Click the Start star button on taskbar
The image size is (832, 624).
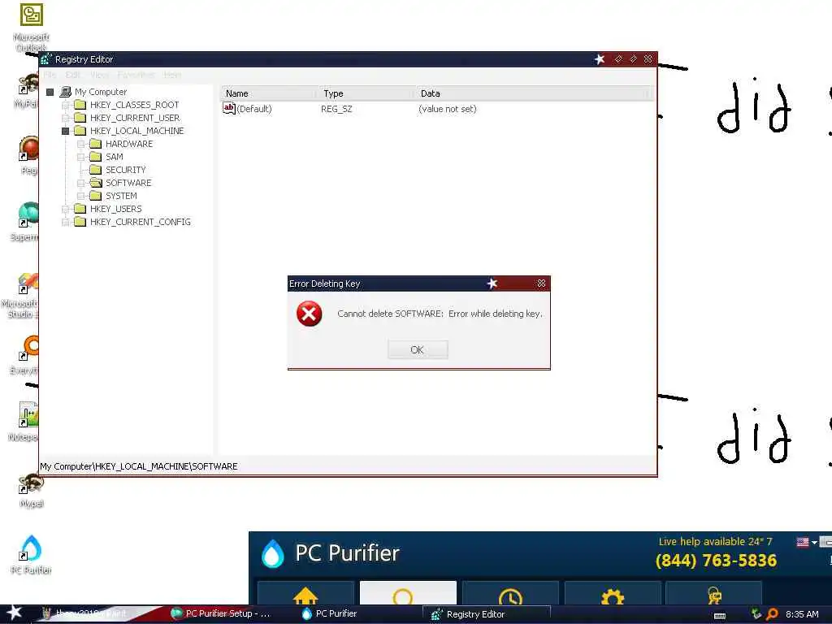14,613
